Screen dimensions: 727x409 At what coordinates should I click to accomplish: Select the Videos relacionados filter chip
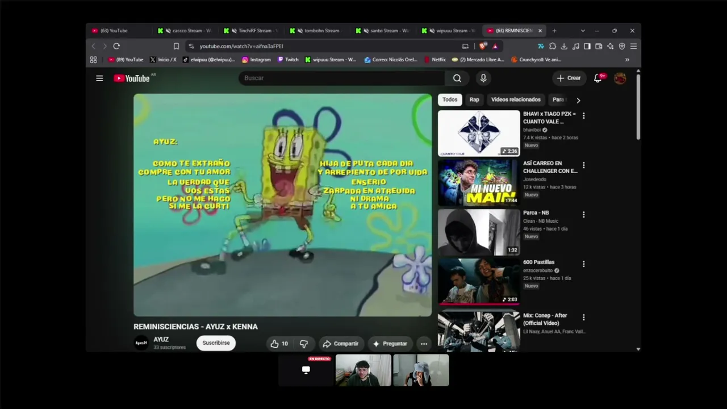pos(516,100)
